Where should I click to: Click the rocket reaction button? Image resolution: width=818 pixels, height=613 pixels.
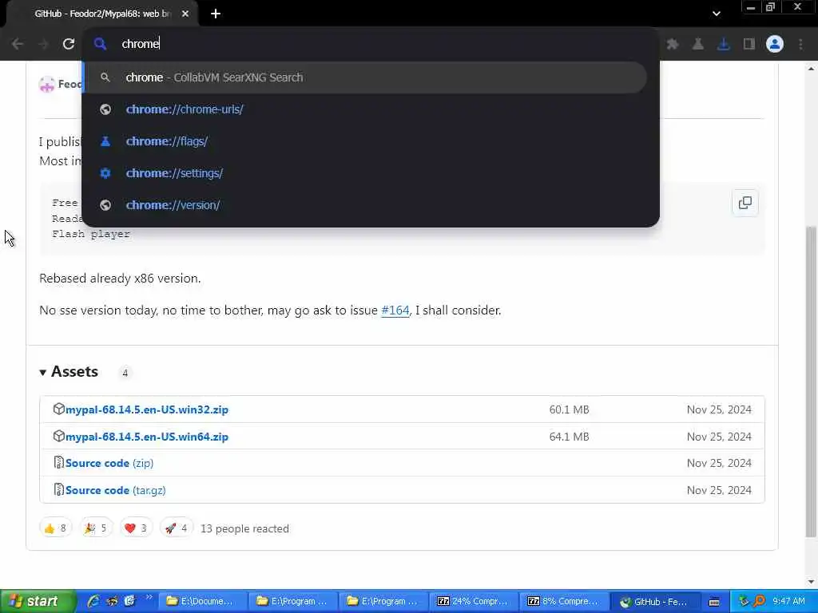pyautogui.click(x=177, y=528)
